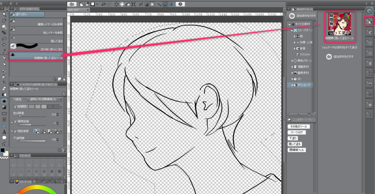Click the undo arrow in toolbar
Viewport: 375px width, 194px height.
103,4
